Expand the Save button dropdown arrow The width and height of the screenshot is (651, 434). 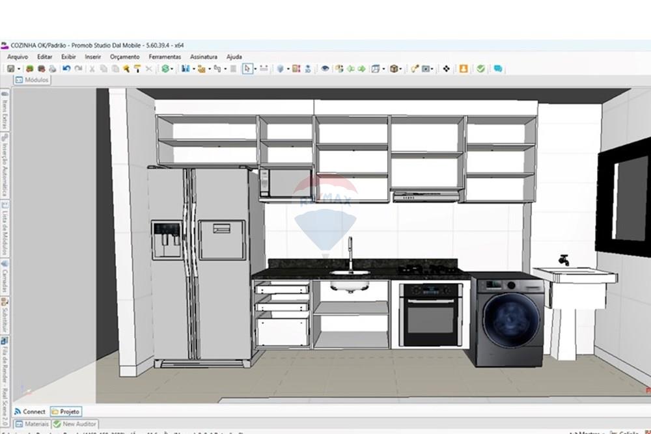tap(19, 68)
